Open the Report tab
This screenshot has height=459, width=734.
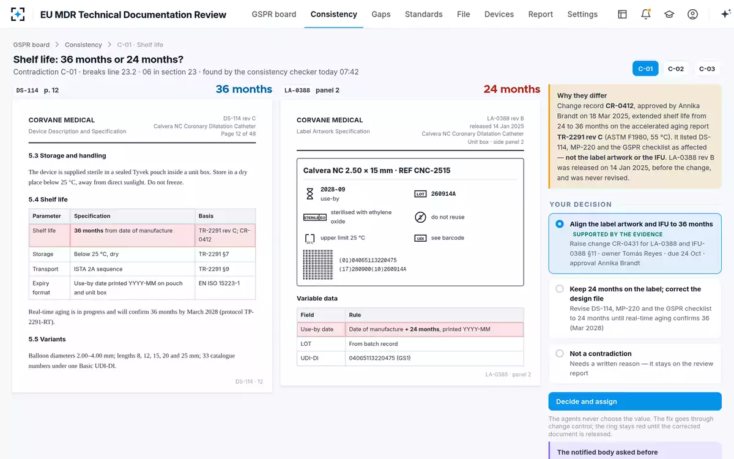tap(541, 14)
